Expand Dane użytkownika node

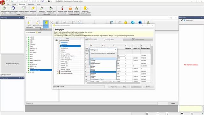coord(57,72)
